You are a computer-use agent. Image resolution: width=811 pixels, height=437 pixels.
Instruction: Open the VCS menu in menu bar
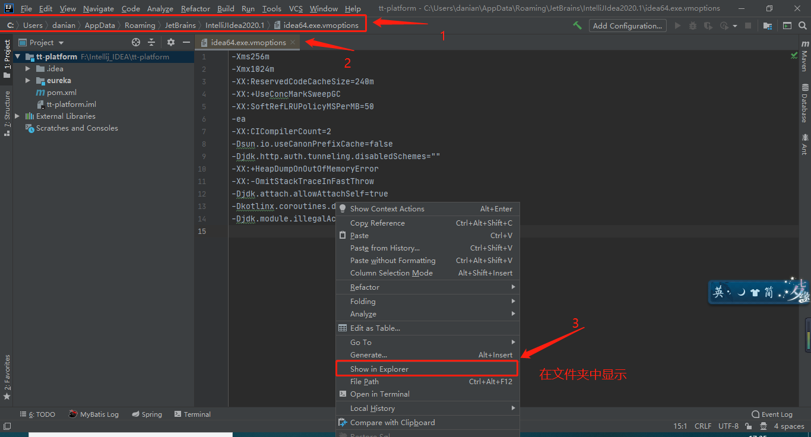tap(296, 8)
